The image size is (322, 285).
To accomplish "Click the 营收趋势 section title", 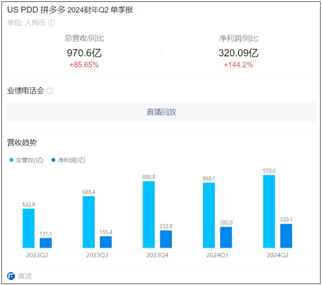I will [22, 142].
